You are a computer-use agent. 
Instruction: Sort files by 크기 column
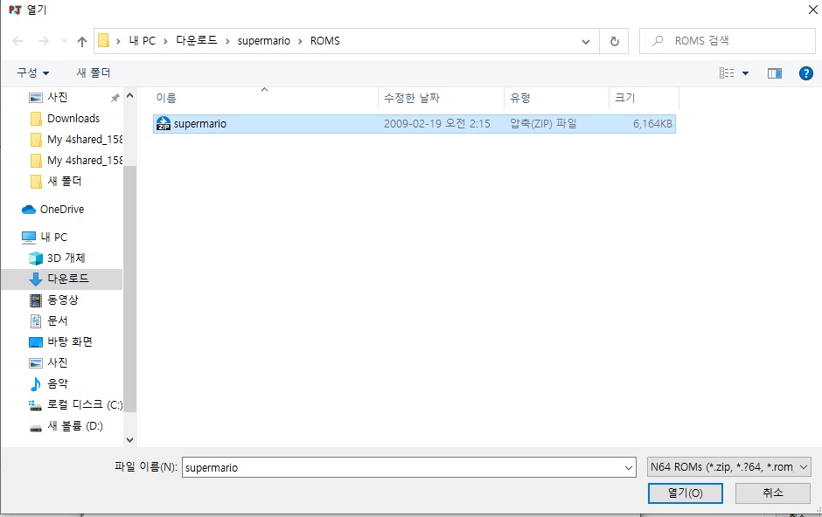coord(644,98)
